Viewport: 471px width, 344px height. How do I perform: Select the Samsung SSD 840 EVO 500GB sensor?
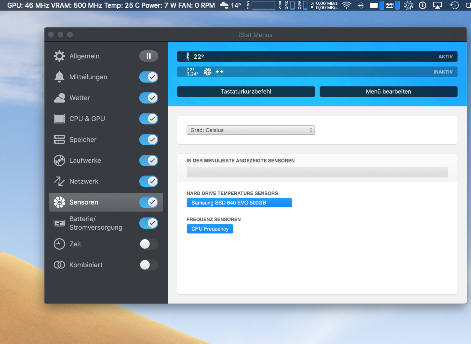(x=239, y=203)
